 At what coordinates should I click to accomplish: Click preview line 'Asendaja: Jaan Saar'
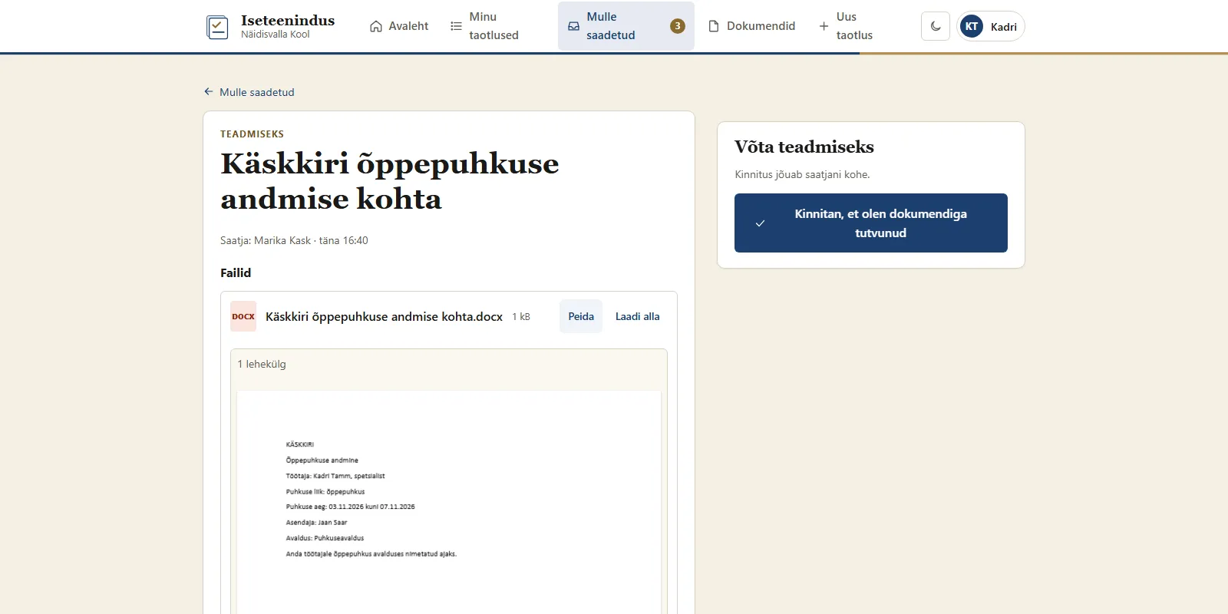tap(316, 523)
